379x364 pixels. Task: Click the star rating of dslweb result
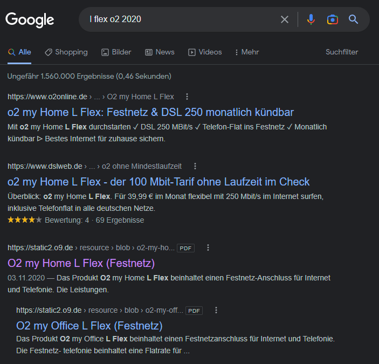tap(25, 220)
